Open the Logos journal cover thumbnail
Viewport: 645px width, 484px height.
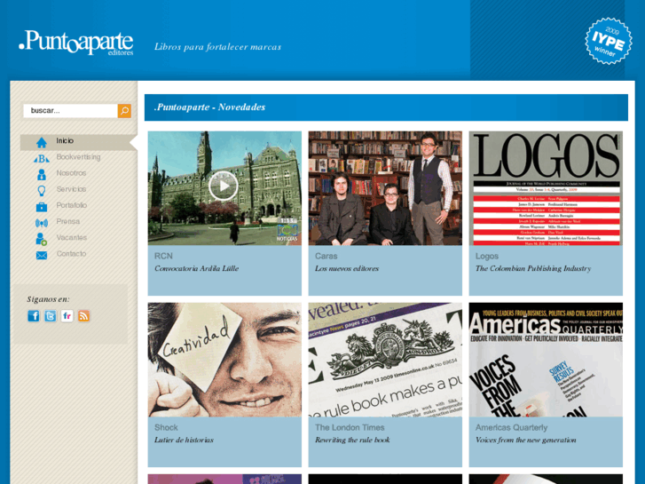(546, 188)
